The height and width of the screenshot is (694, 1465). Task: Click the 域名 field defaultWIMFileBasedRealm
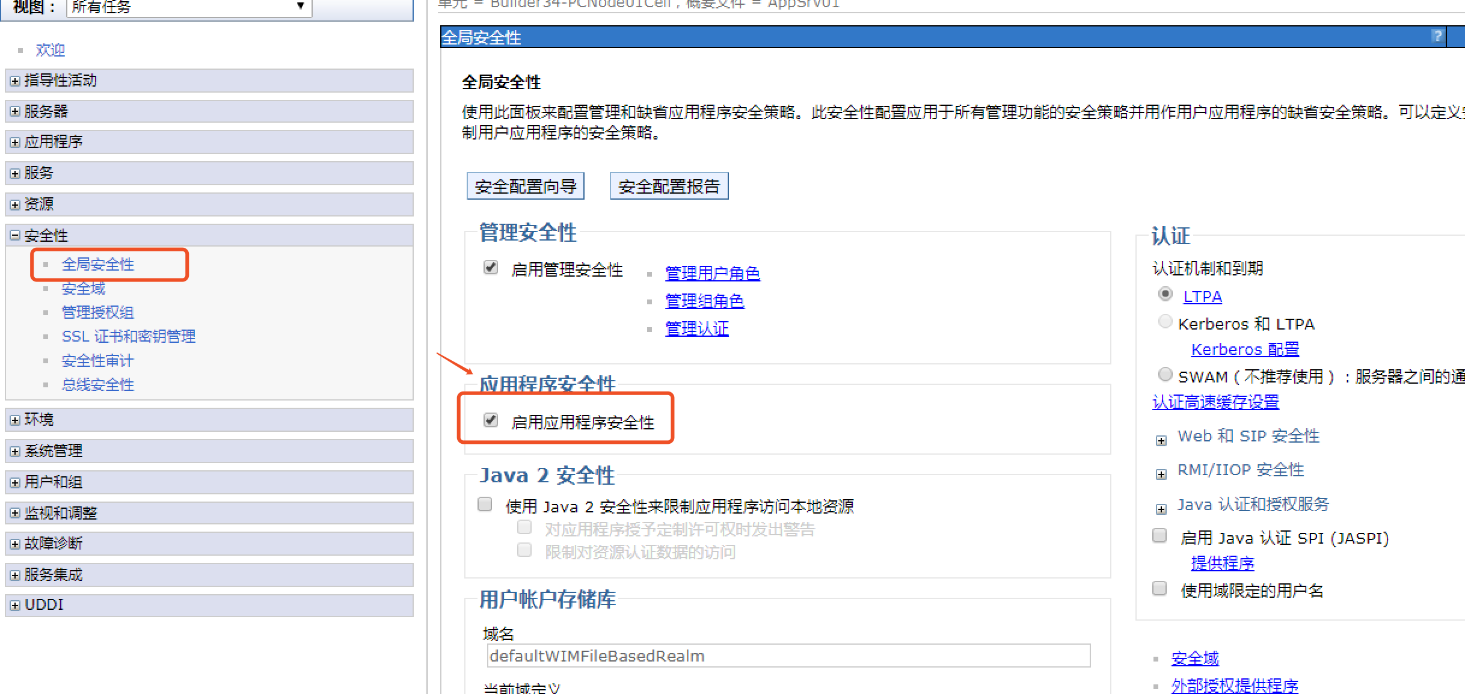[x=788, y=656]
